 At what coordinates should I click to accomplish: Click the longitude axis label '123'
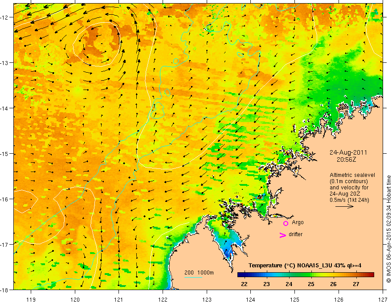tap(207, 299)
